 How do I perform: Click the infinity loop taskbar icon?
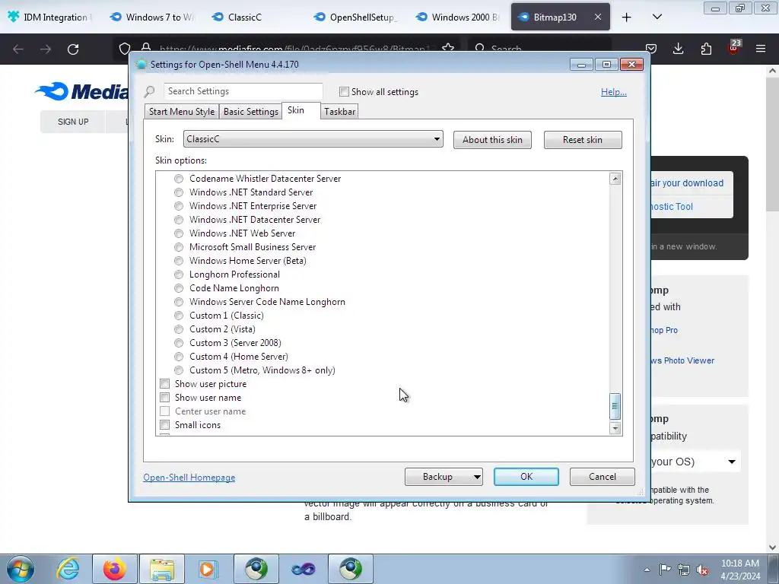click(303, 569)
